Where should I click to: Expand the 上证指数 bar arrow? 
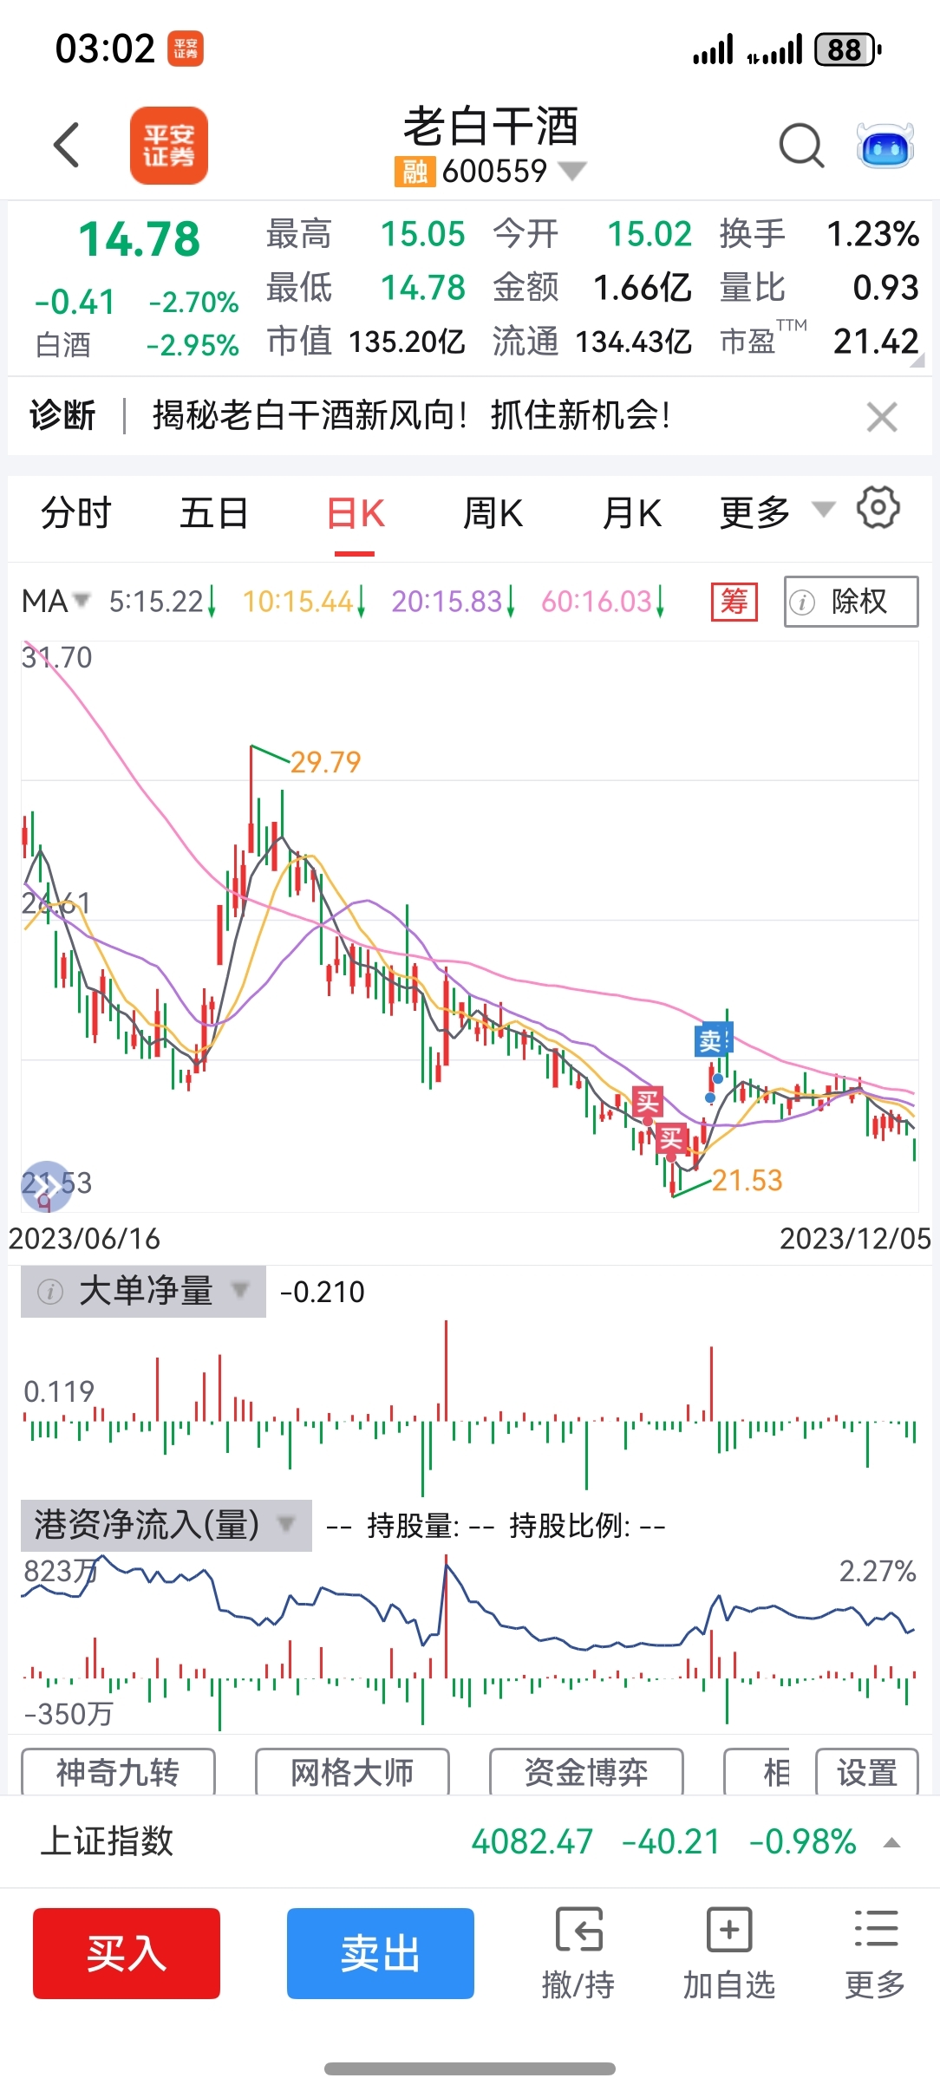[891, 1842]
